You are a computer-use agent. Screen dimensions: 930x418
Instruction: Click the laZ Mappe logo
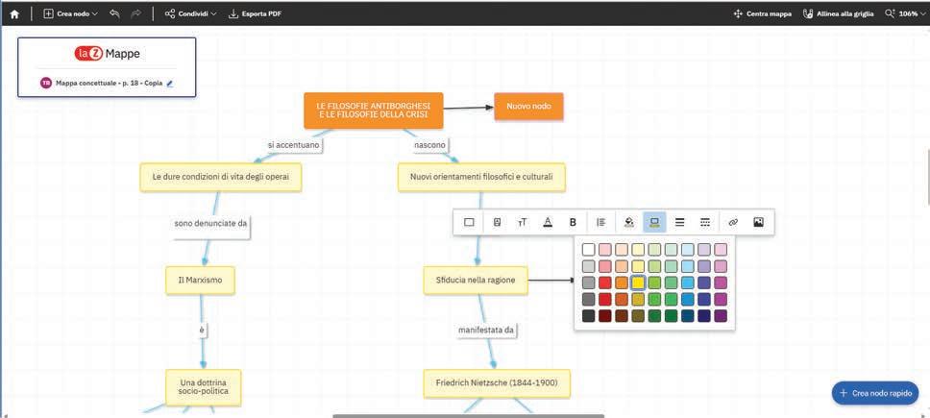tap(108, 54)
